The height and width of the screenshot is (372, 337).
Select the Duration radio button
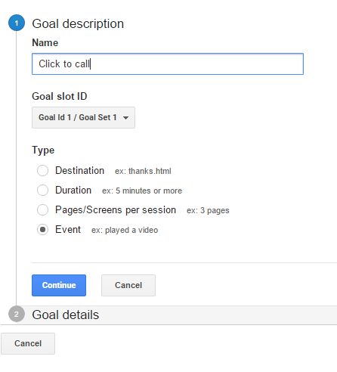click(x=42, y=190)
